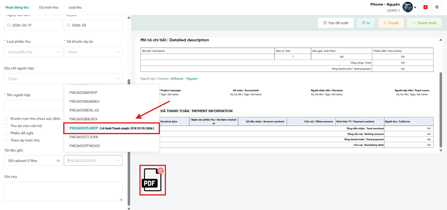Click the cloud upload icon for files
Image resolution: width=447 pixels, height=210 pixels.
tap(58, 161)
